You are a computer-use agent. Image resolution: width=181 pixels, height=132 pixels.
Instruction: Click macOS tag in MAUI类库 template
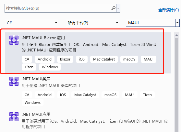point(110,95)
